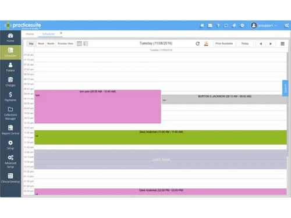The width and height of the screenshot is (291, 218).
Task: Click the gears icon at the header's far right
Action: pos(286,26)
